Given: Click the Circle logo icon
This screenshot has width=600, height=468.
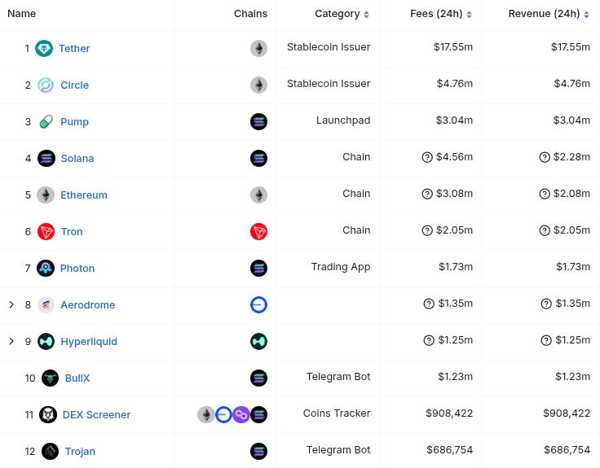Looking at the screenshot, I should tap(46, 85).
